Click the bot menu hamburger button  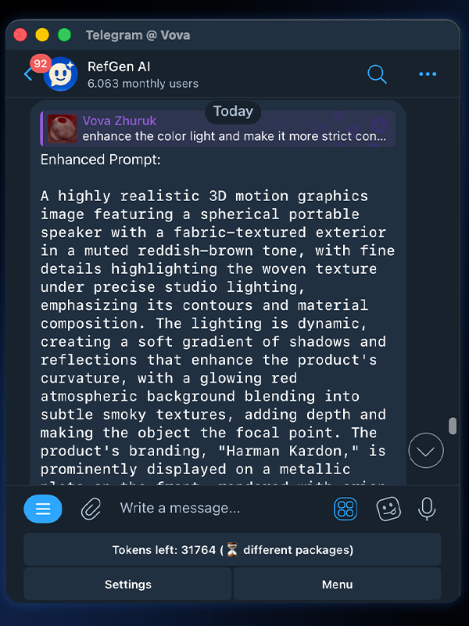43,509
